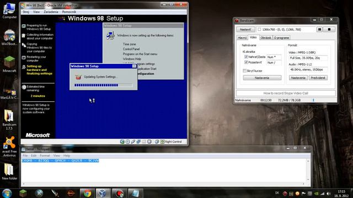
Task: Click the network adapters icon in VirtualBox status bar
Action: point(138,142)
